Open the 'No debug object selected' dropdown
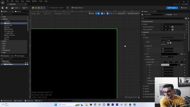This screenshot has height=107, width=190. click(57, 8)
